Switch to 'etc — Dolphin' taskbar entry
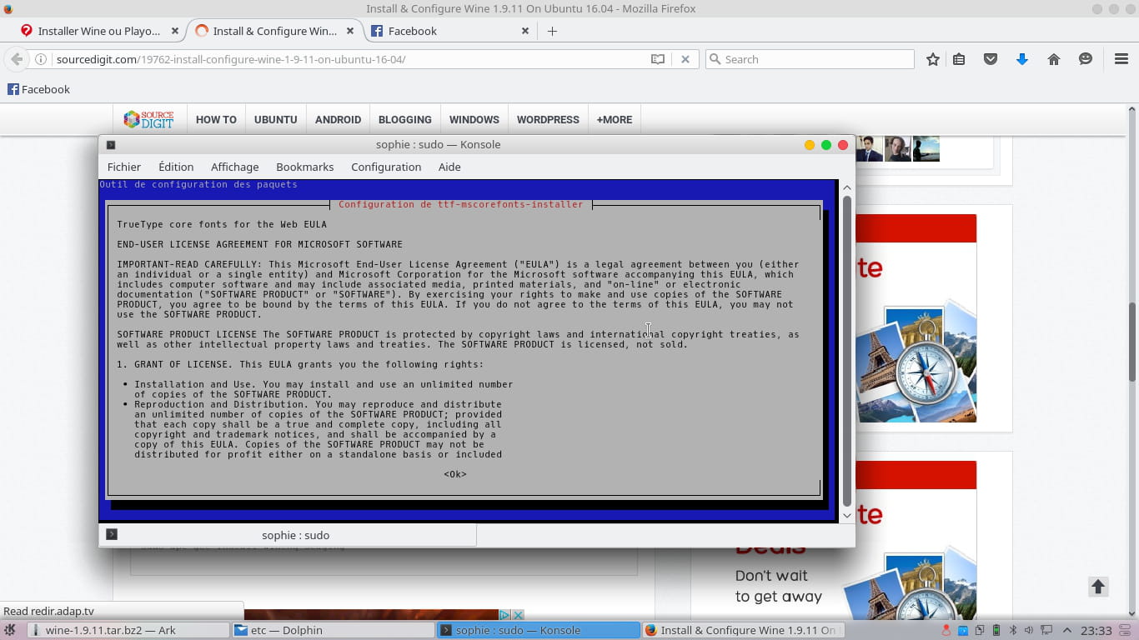Screen dimensions: 1139x640 pyautogui.click(x=333, y=630)
